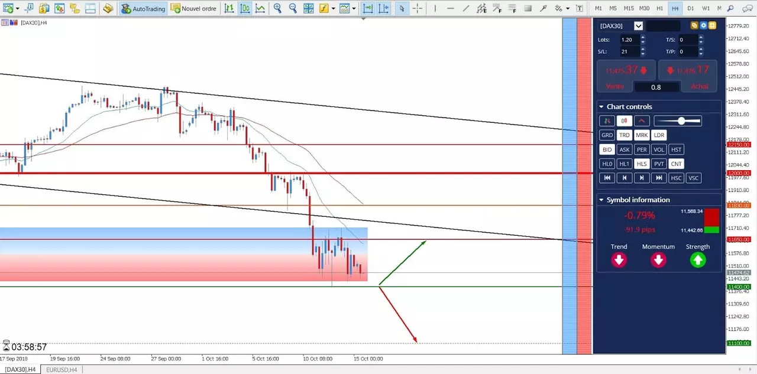Image resolution: width=757 pixels, height=374 pixels.
Task: Tile chart windows icon
Action: tap(308, 8)
